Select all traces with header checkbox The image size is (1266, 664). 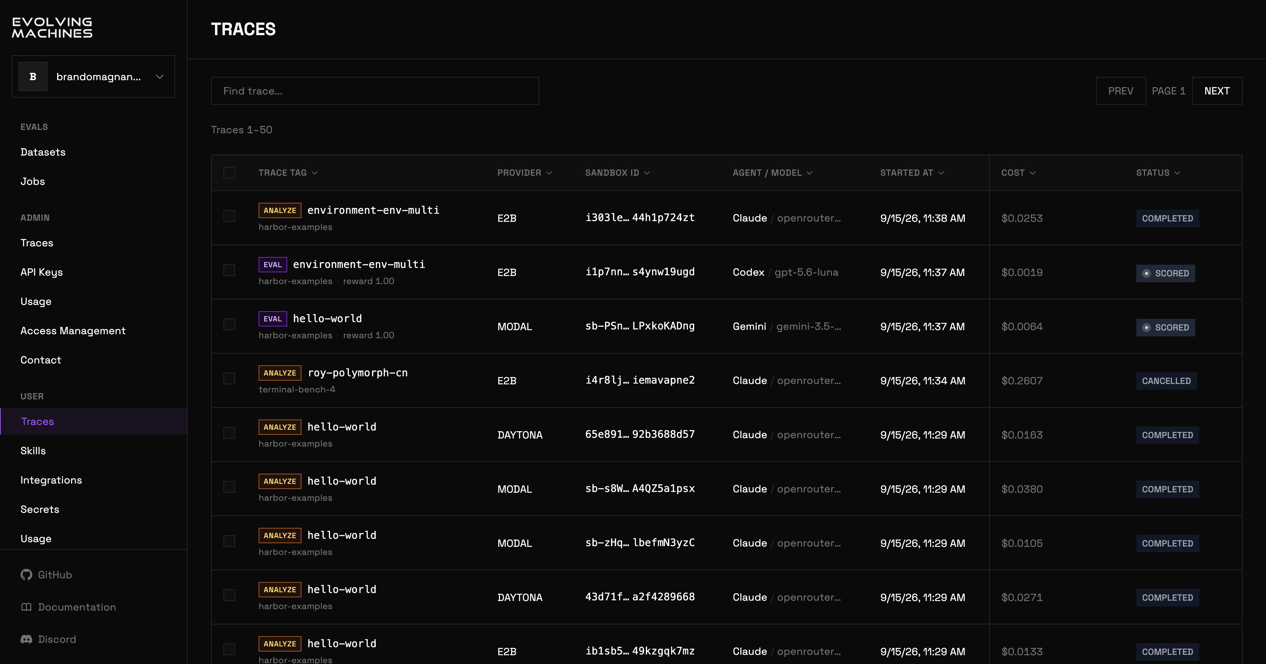[x=229, y=173]
